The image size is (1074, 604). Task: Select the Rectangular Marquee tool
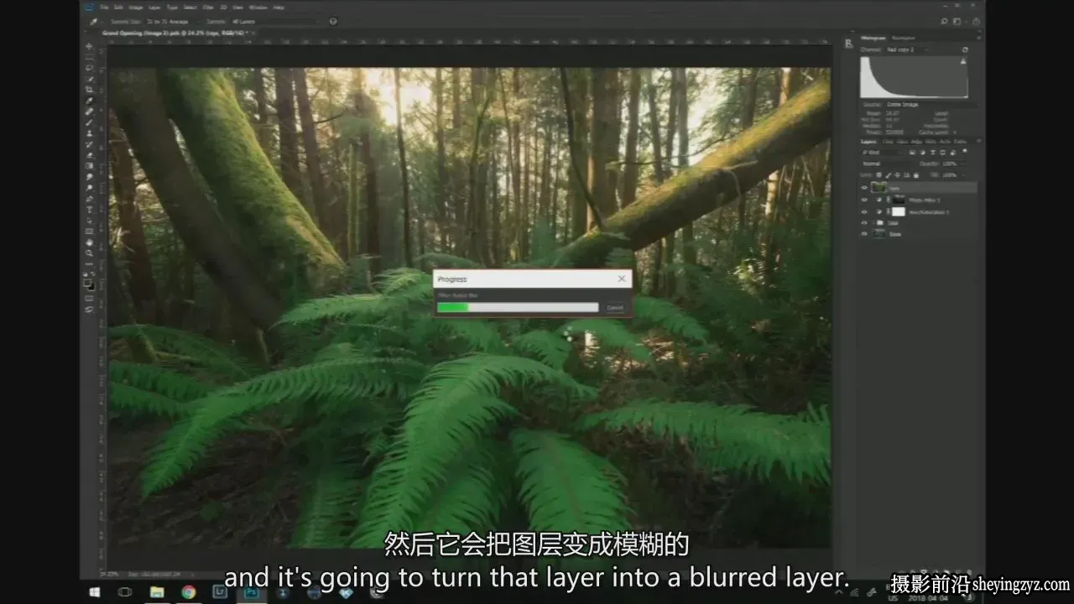(x=90, y=58)
